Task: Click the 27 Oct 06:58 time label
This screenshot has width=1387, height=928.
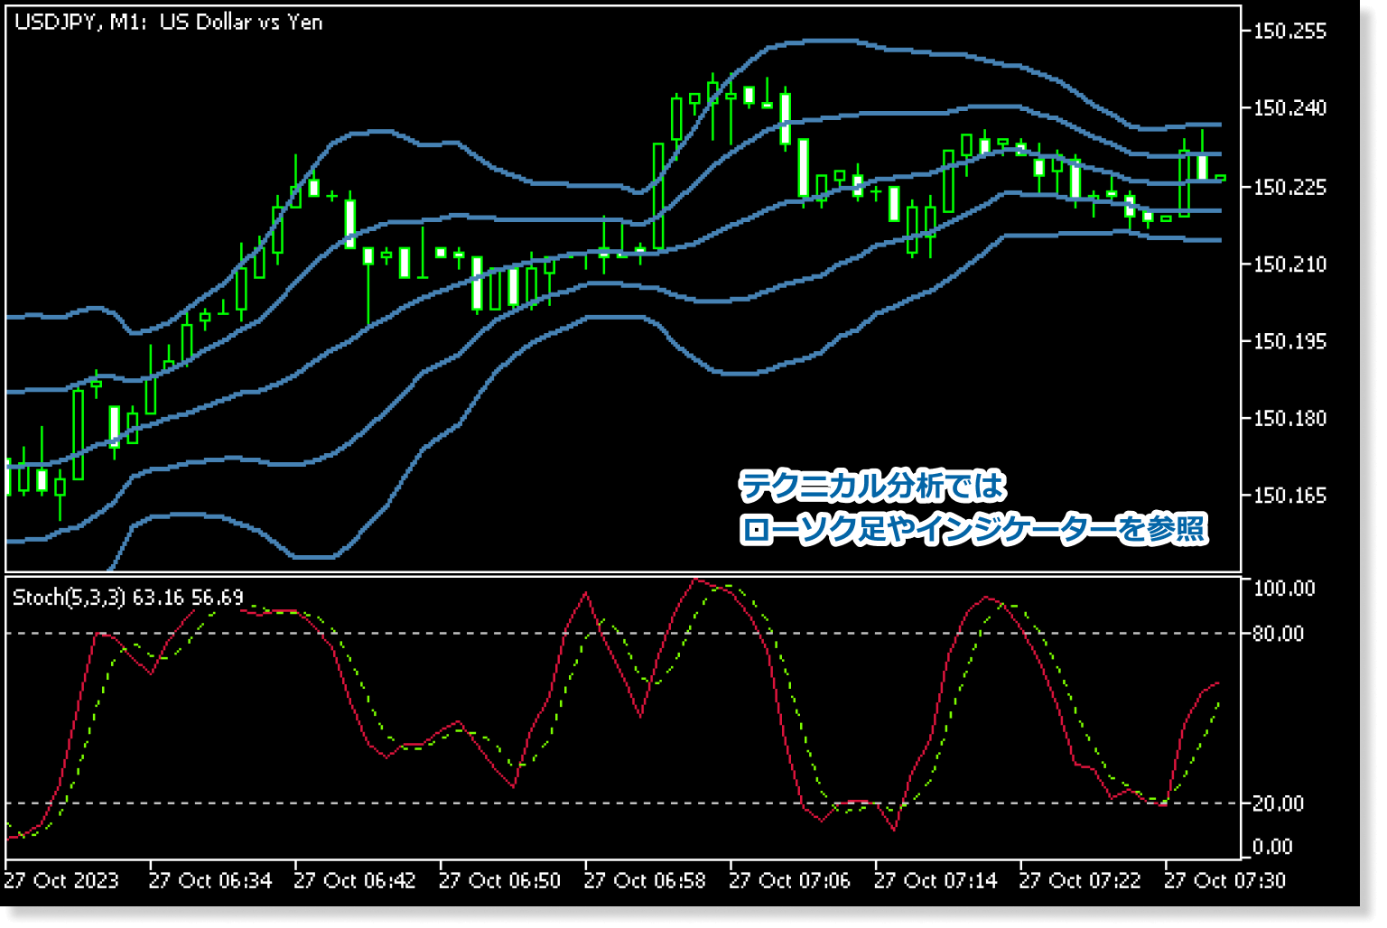Action: (645, 880)
